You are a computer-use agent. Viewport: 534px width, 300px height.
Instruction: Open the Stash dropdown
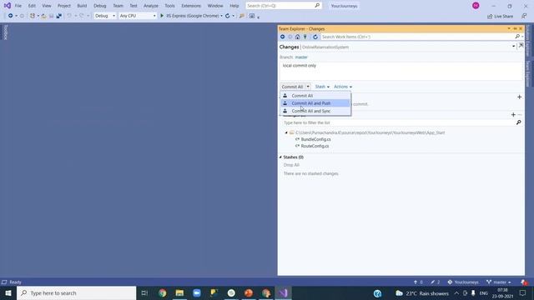pyautogui.click(x=322, y=87)
